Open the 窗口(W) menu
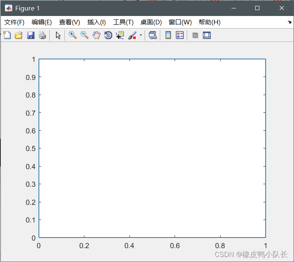This screenshot has width=294, height=262. pyautogui.click(x=180, y=22)
